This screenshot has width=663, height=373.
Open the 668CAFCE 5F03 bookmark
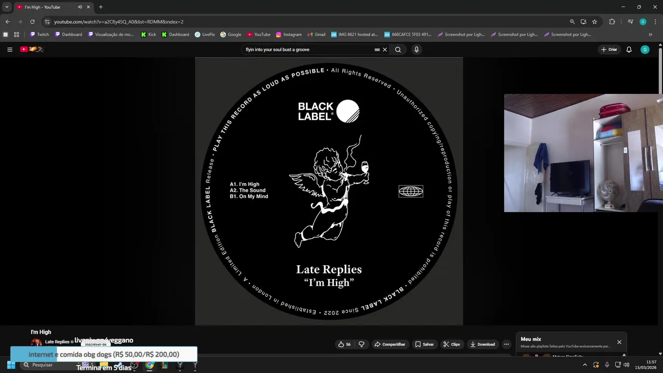408,35
